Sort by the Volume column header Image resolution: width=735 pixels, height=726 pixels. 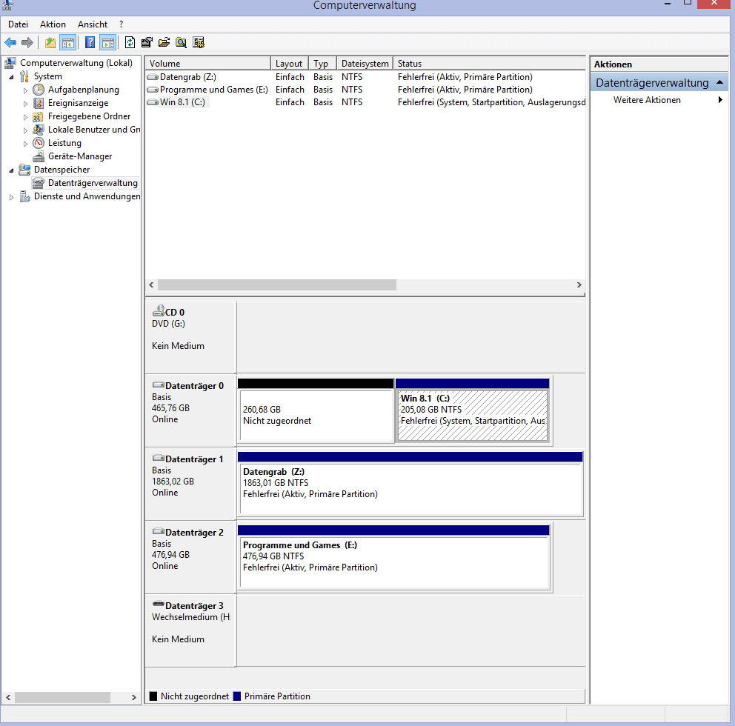click(207, 63)
